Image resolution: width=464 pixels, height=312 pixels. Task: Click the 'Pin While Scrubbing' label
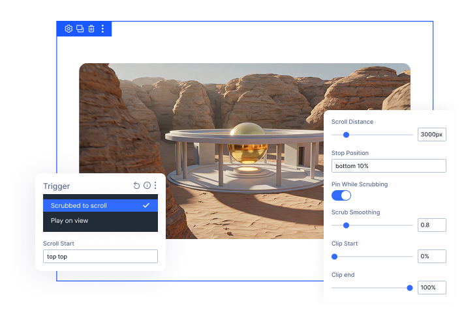(360, 184)
